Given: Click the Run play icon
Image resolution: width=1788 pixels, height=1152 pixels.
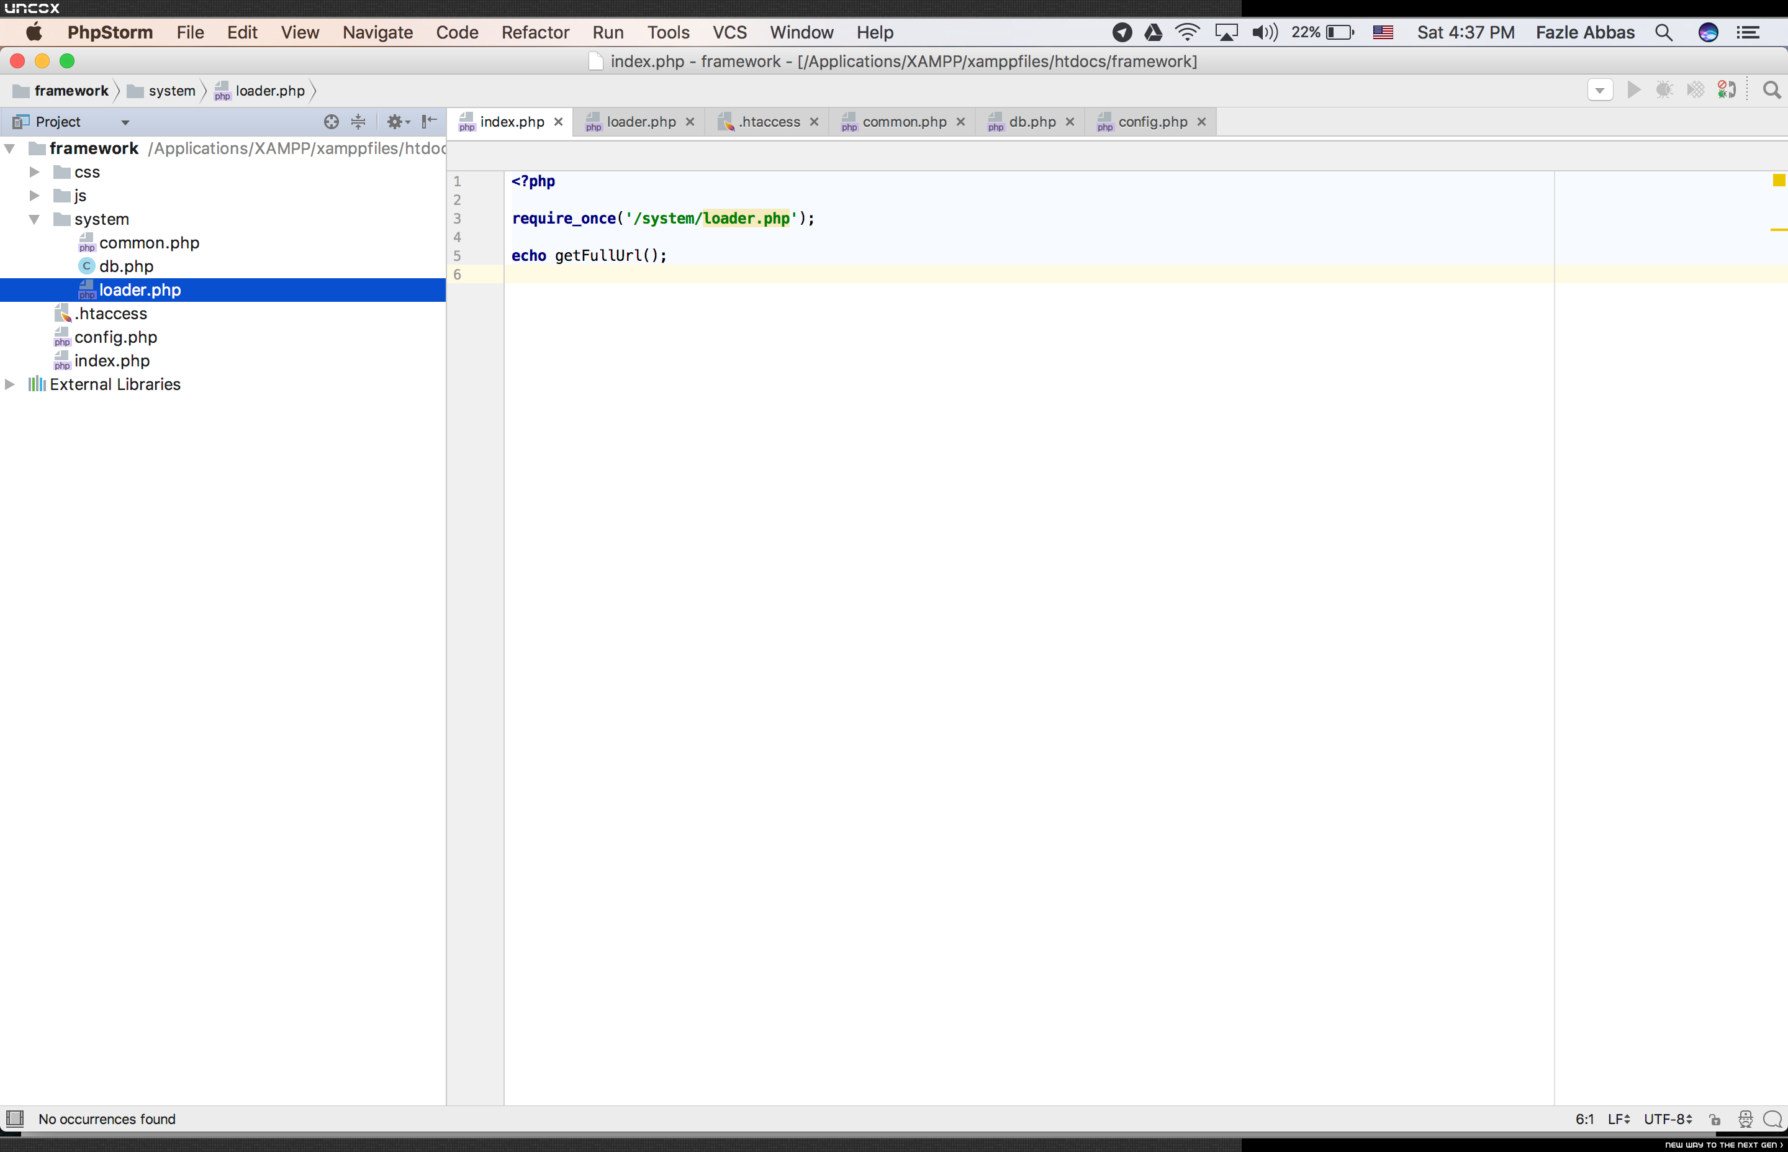Looking at the screenshot, I should (1634, 91).
